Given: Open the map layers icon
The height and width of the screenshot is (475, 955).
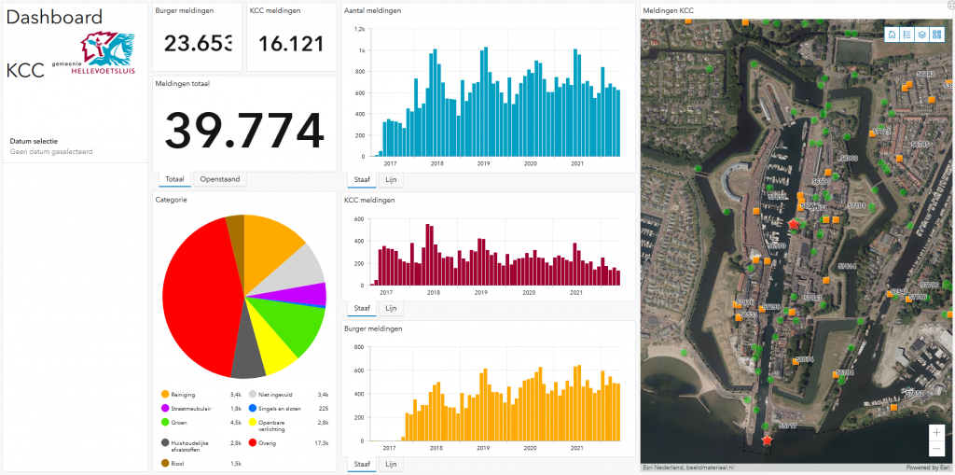Looking at the screenshot, I should [x=922, y=35].
